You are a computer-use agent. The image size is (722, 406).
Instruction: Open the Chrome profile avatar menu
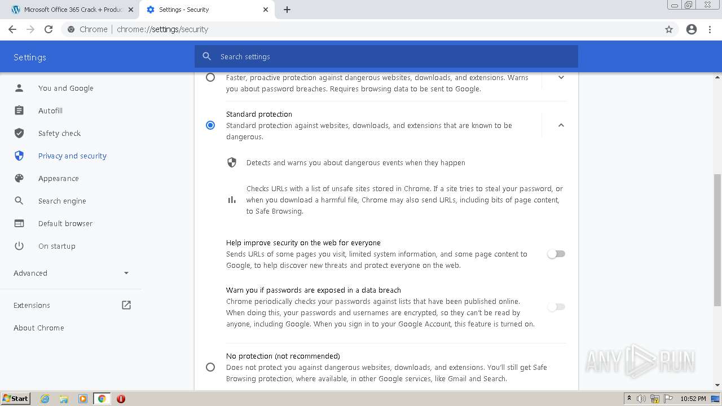point(692,29)
